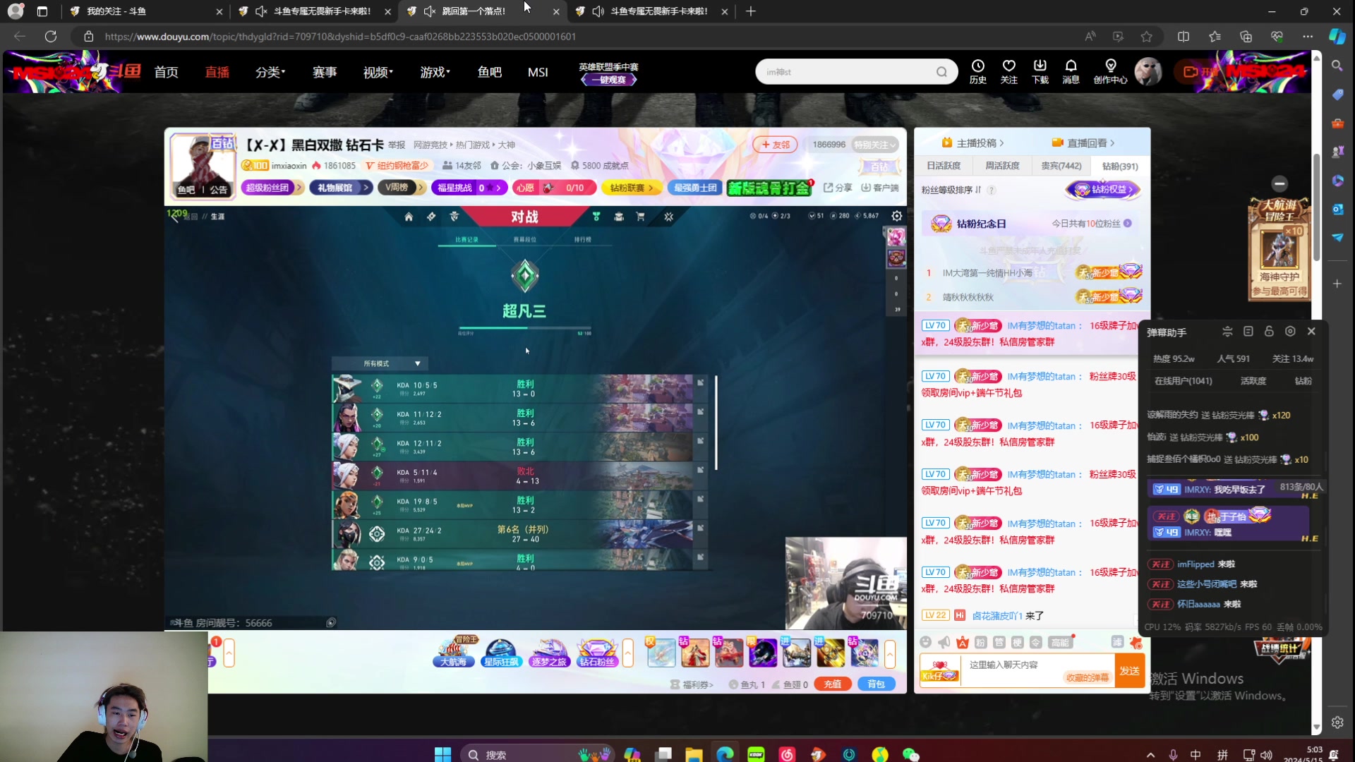Switch to the 周活跃度 tab
Screen dimensions: 1355x762
[1002, 166]
